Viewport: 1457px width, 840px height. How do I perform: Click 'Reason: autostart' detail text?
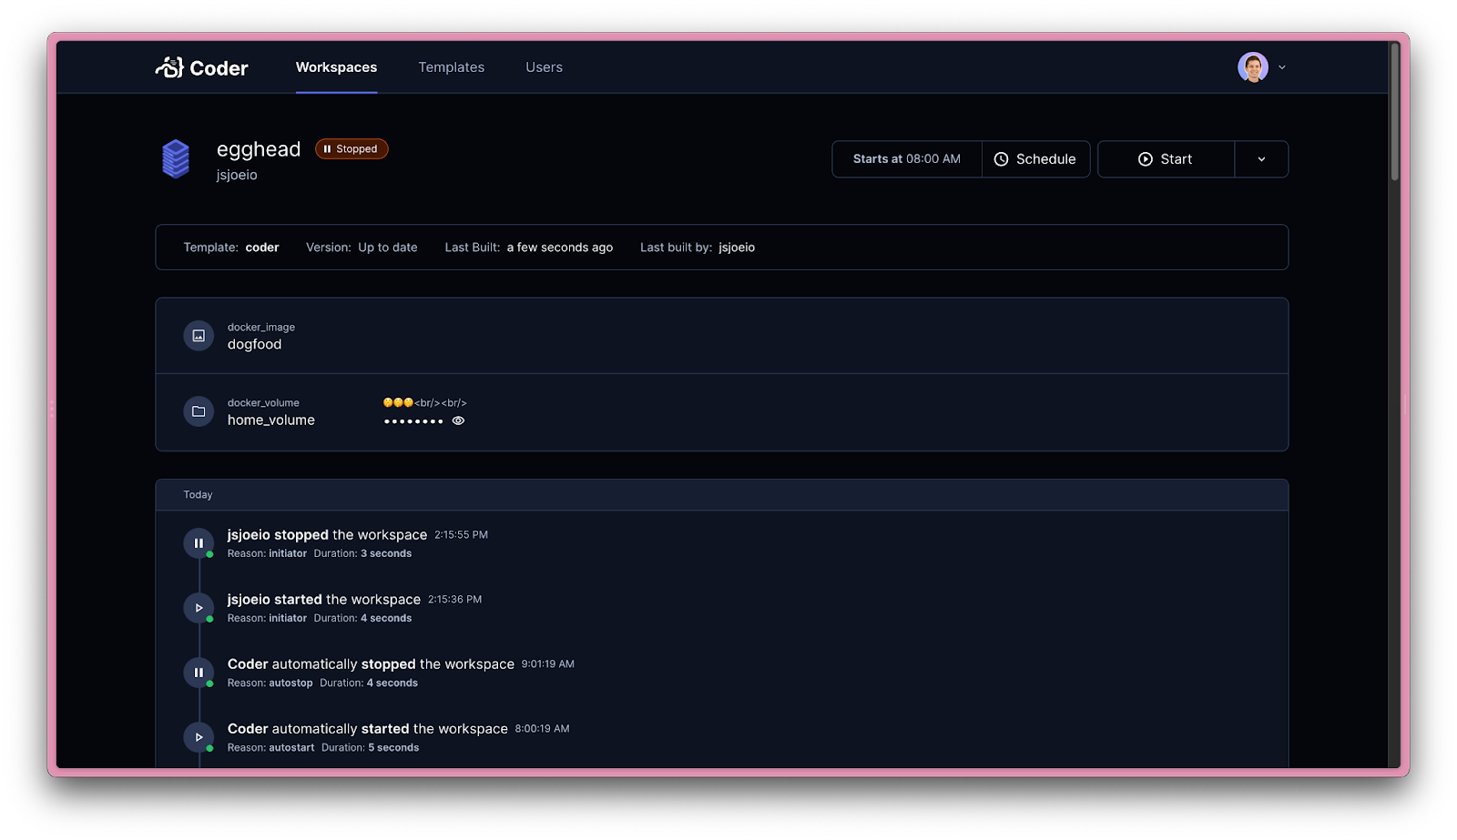pyautogui.click(x=271, y=748)
